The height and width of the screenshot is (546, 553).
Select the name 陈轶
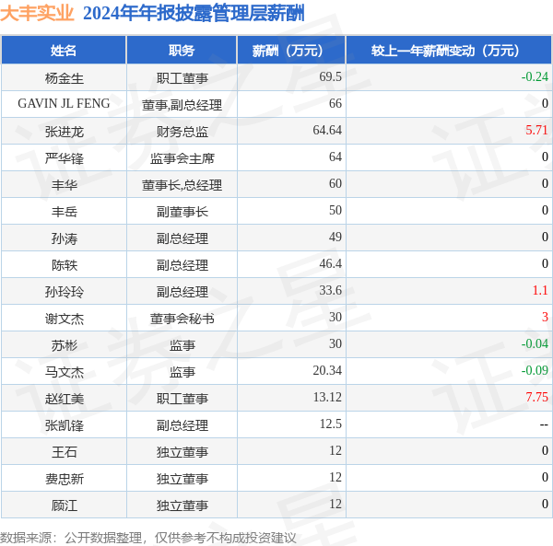coord(65,265)
